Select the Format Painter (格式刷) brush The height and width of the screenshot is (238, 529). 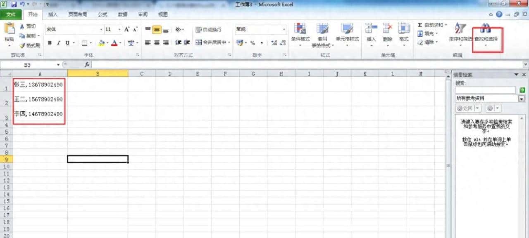pos(22,45)
